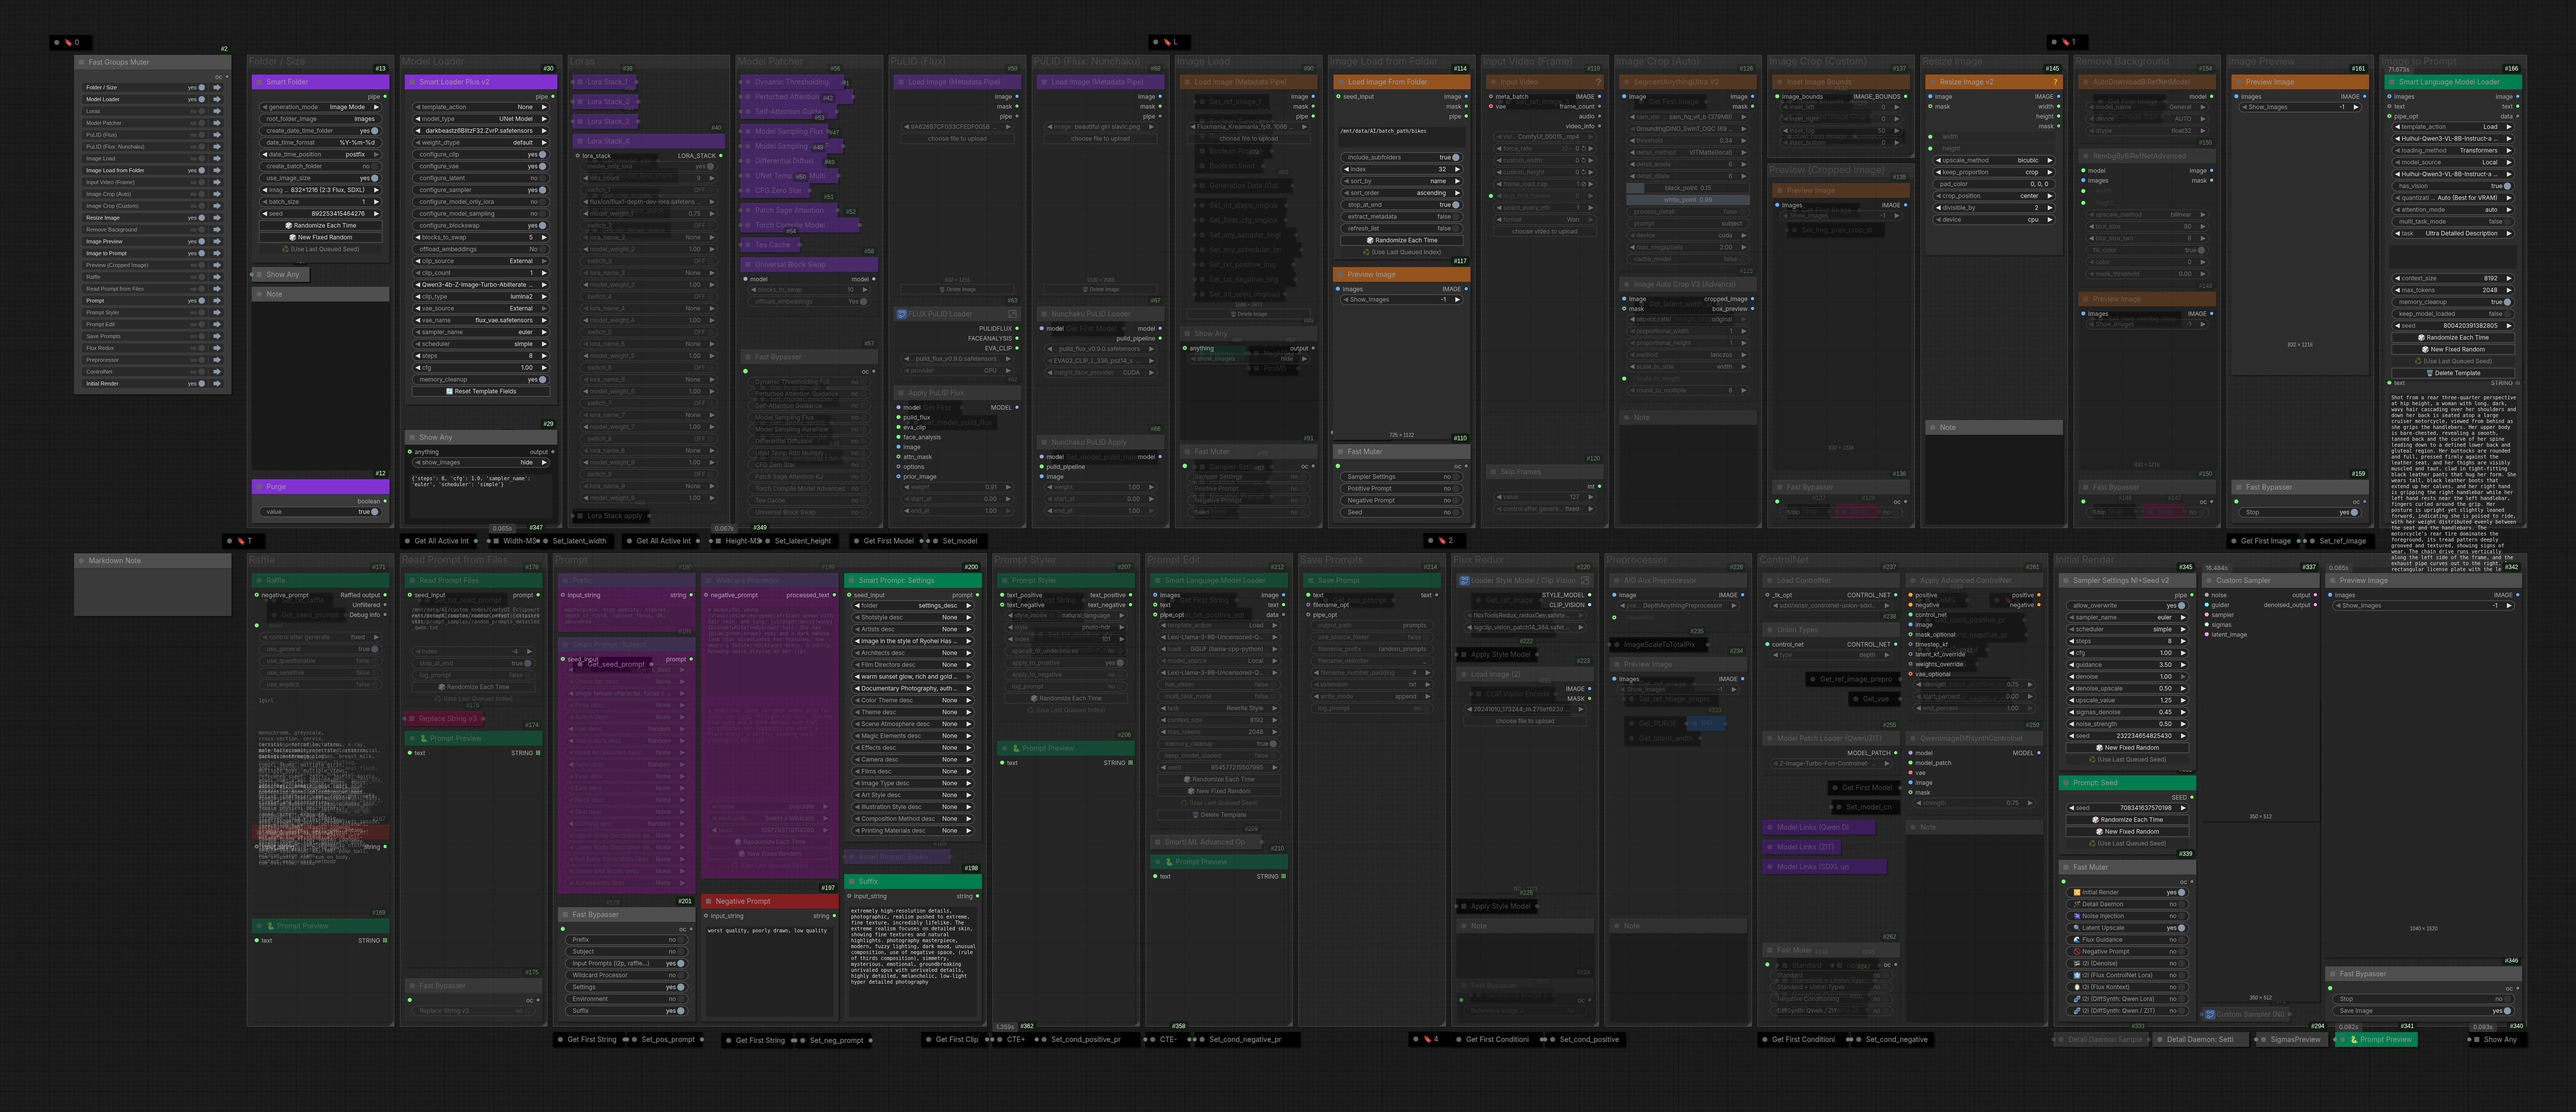Click Reset Template Fields button
The height and width of the screenshot is (1112, 2576).
[480, 392]
